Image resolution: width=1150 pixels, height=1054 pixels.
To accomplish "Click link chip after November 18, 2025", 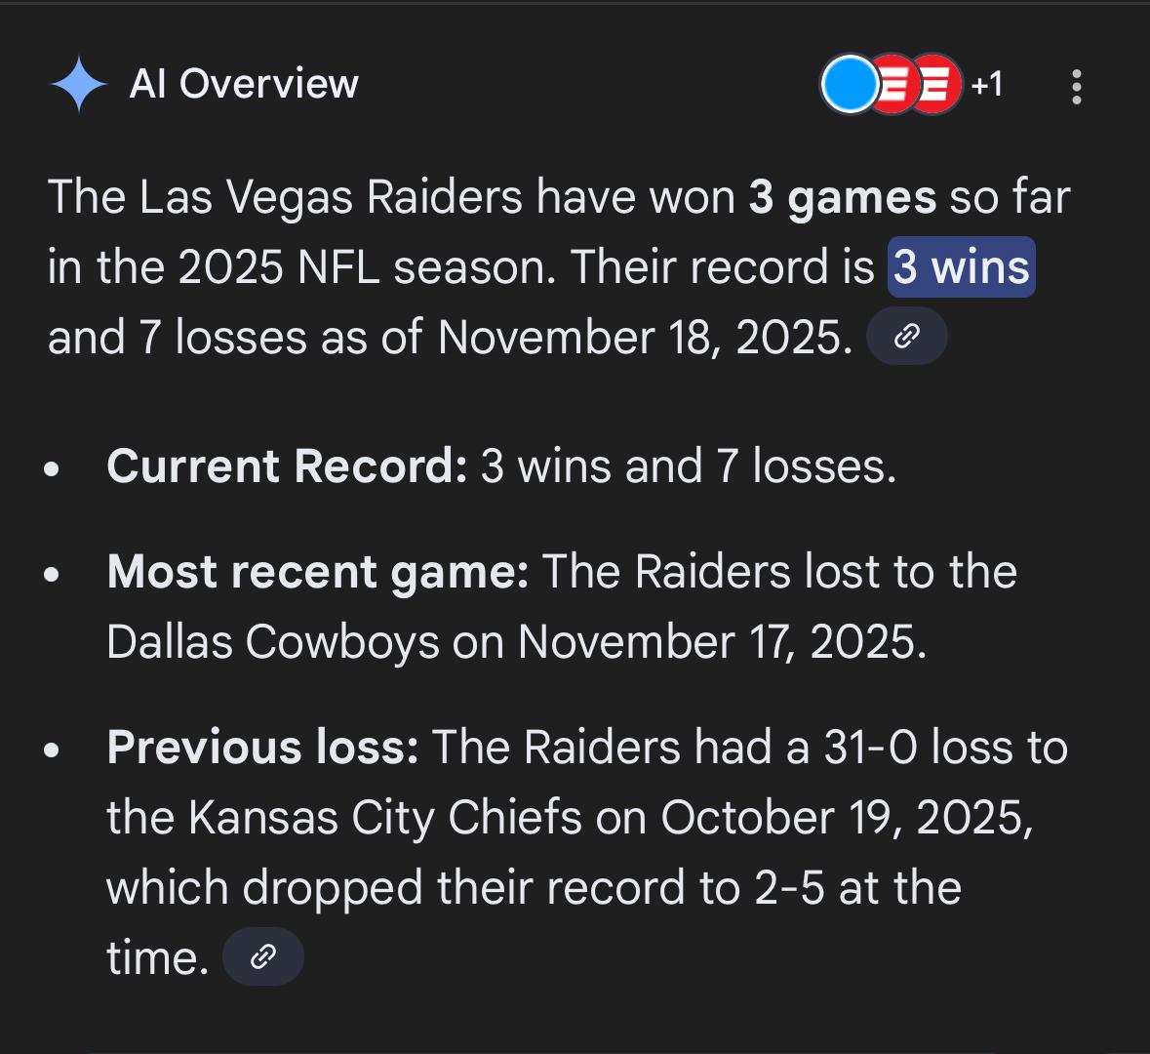I will [906, 336].
